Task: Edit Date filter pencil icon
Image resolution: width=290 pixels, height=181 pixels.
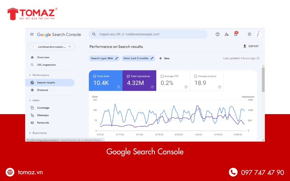Action: (152, 58)
